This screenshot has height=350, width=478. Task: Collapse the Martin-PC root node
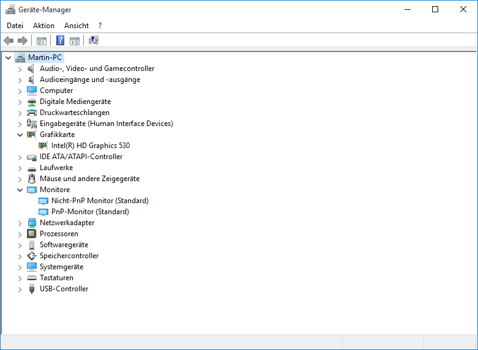click(9, 58)
